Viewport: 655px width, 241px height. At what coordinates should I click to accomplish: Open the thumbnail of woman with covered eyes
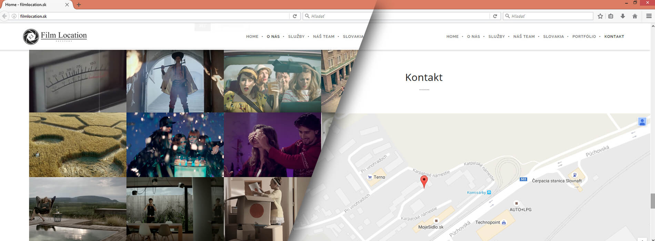272,145
